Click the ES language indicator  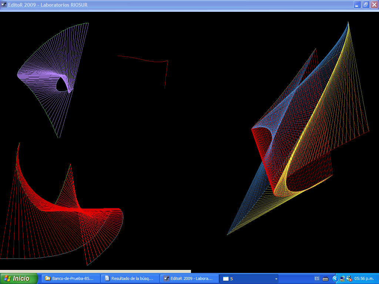click(317, 278)
